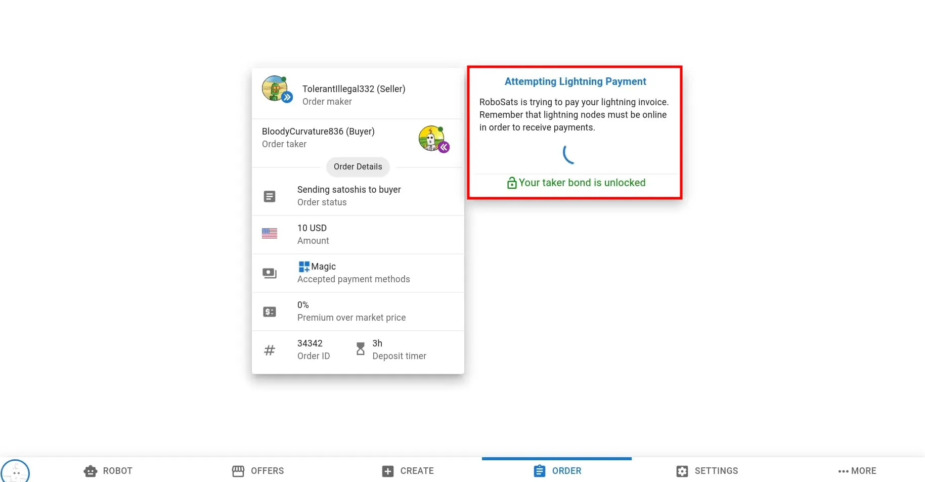Viewport: 925px width, 482px height.
Task: Click 'TolerantIllegal332 (Seller)' name
Action: click(x=354, y=89)
